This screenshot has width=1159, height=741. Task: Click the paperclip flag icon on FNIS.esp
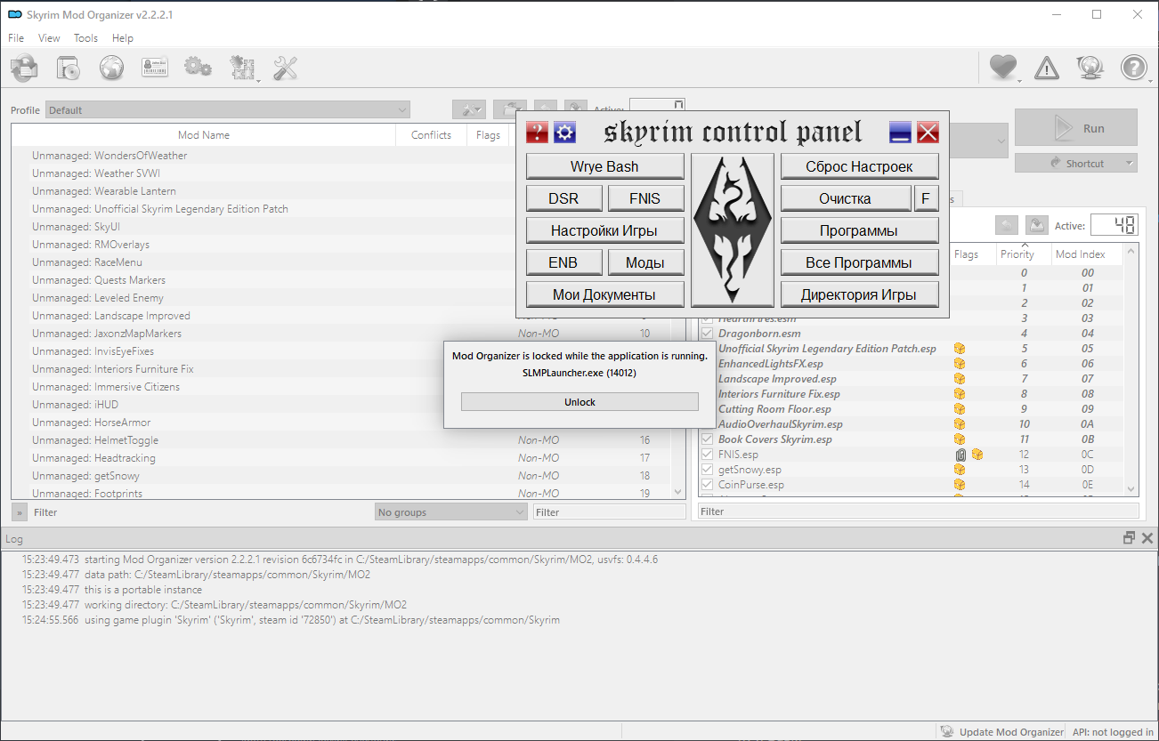tap(960, 455)
